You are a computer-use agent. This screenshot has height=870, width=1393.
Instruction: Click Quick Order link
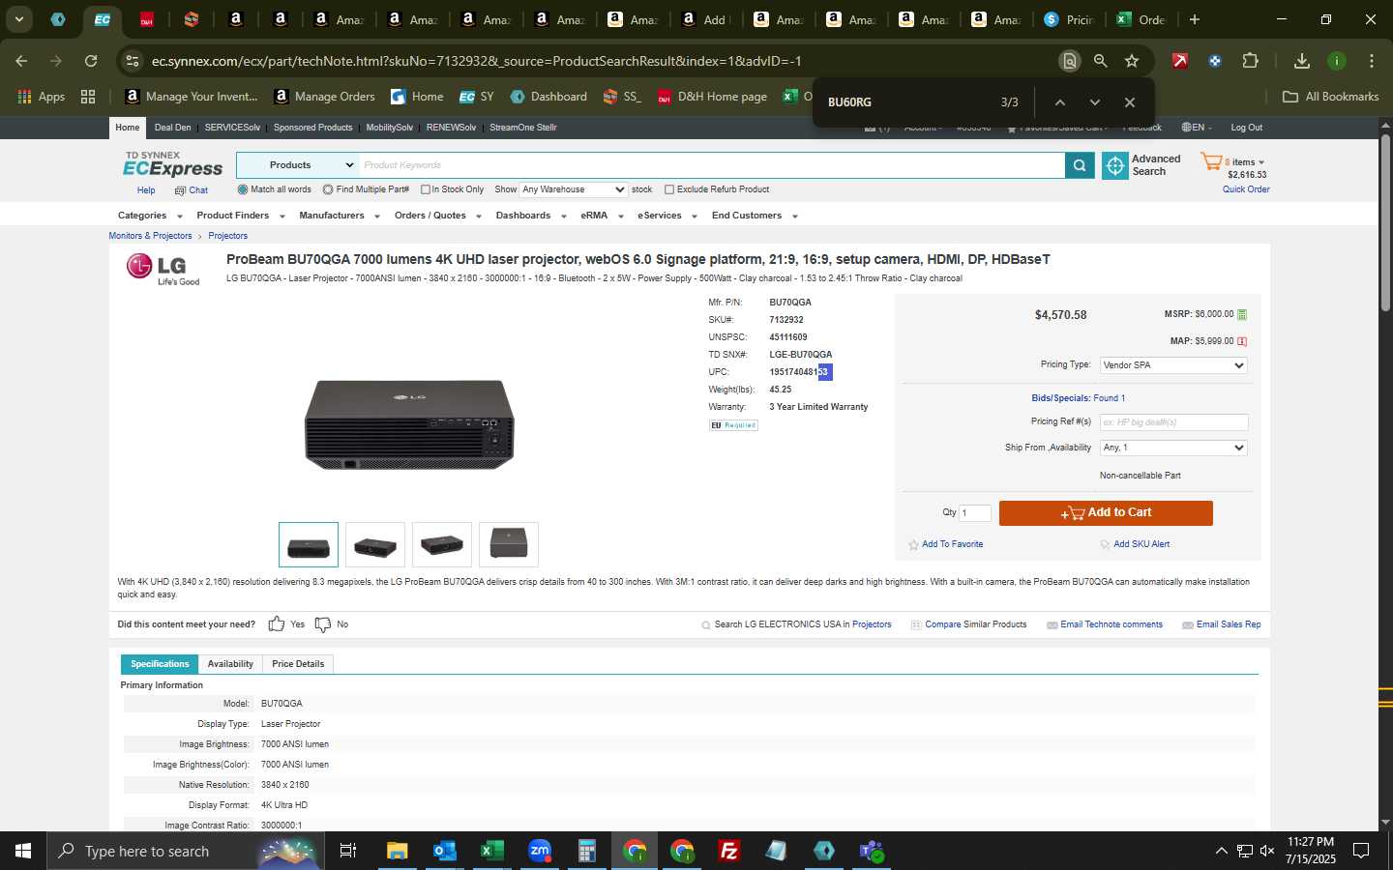point(1246,189)
